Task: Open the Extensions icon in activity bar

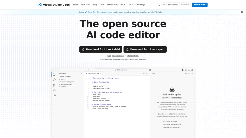Action: 54,96
